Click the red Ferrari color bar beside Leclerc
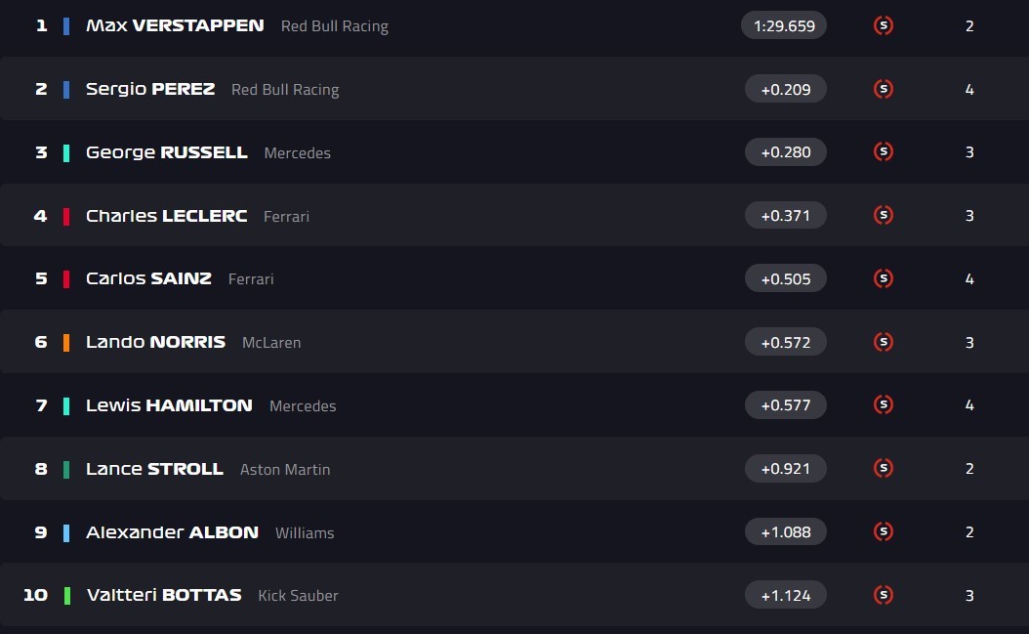The width and height of the screenshot is (1029, 634). point(66,216)
